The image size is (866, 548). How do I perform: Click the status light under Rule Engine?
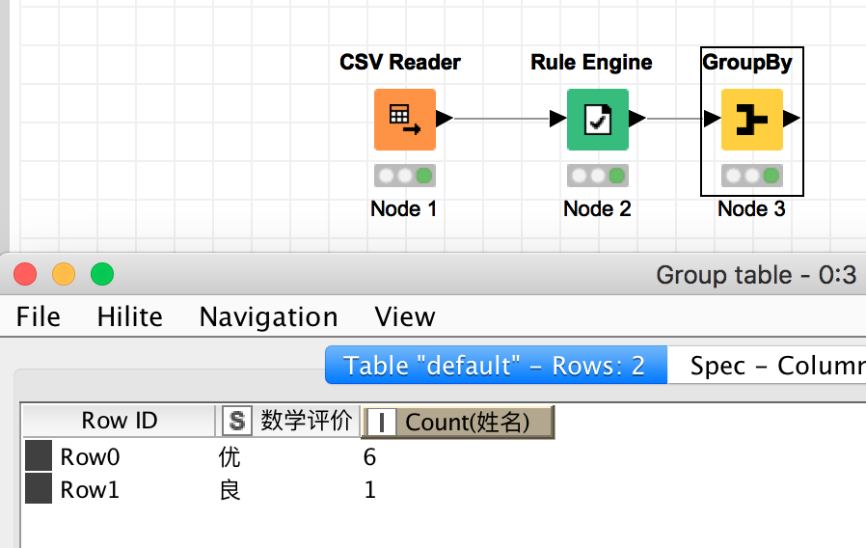point(598,176)
